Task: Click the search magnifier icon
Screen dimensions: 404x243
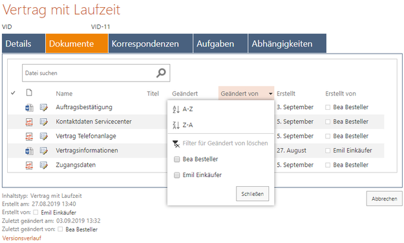Action: click(161, 73)
